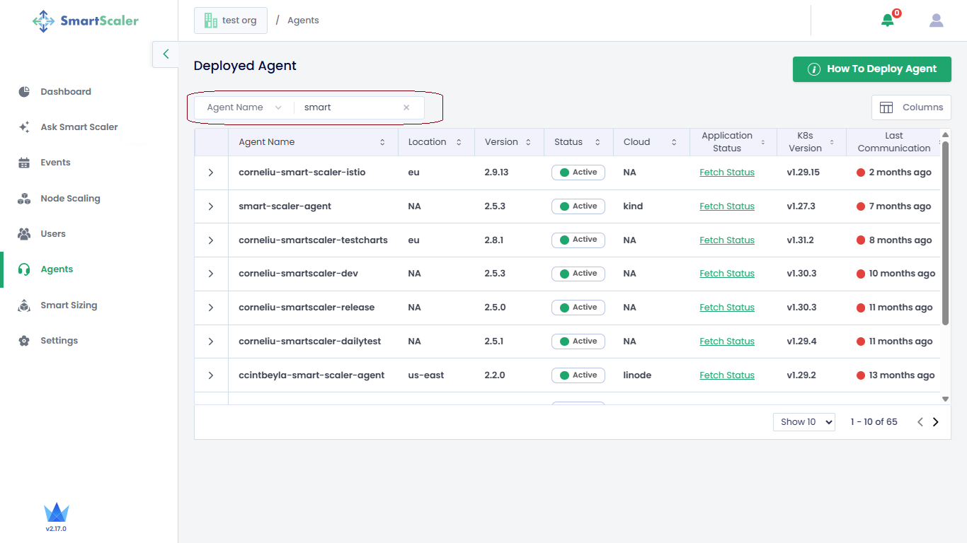
Task: Open the user profile avatar icon
Action: click(936, 21)
